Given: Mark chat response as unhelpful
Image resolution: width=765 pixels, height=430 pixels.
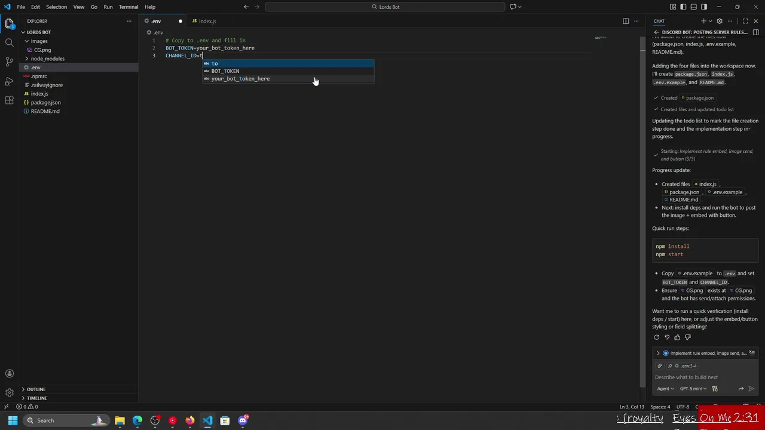Looking at the screenshot, I should click(x=687, y=337).
